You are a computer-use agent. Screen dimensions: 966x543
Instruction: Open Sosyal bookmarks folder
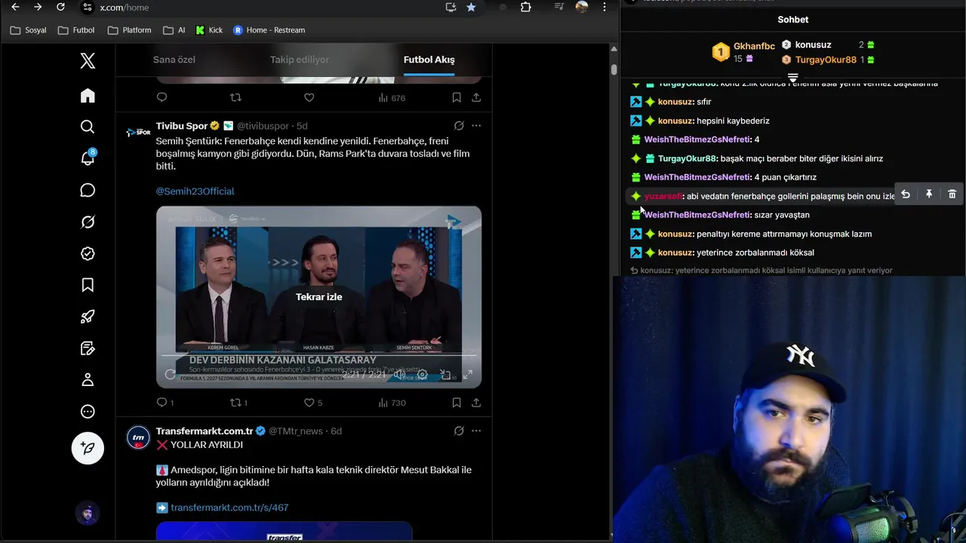click(28, 30)
